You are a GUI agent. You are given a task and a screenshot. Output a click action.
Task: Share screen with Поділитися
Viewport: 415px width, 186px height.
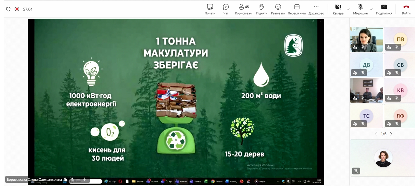click(384, 9)
